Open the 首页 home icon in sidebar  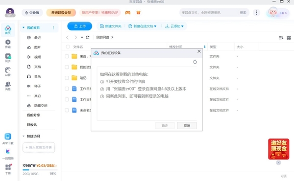[8, 30]
